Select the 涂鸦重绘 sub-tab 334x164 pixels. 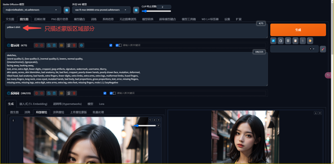click(x=58, y=112)
